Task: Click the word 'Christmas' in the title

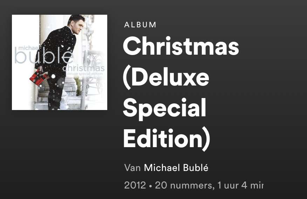Action: (x=181, y=46)
